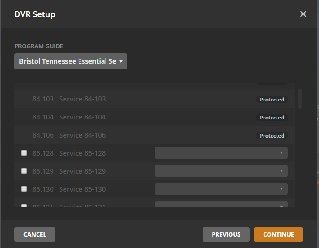Tick the checkbox beside channel 85.129
Screen dimensions: 319x248
tap(24, 171)
